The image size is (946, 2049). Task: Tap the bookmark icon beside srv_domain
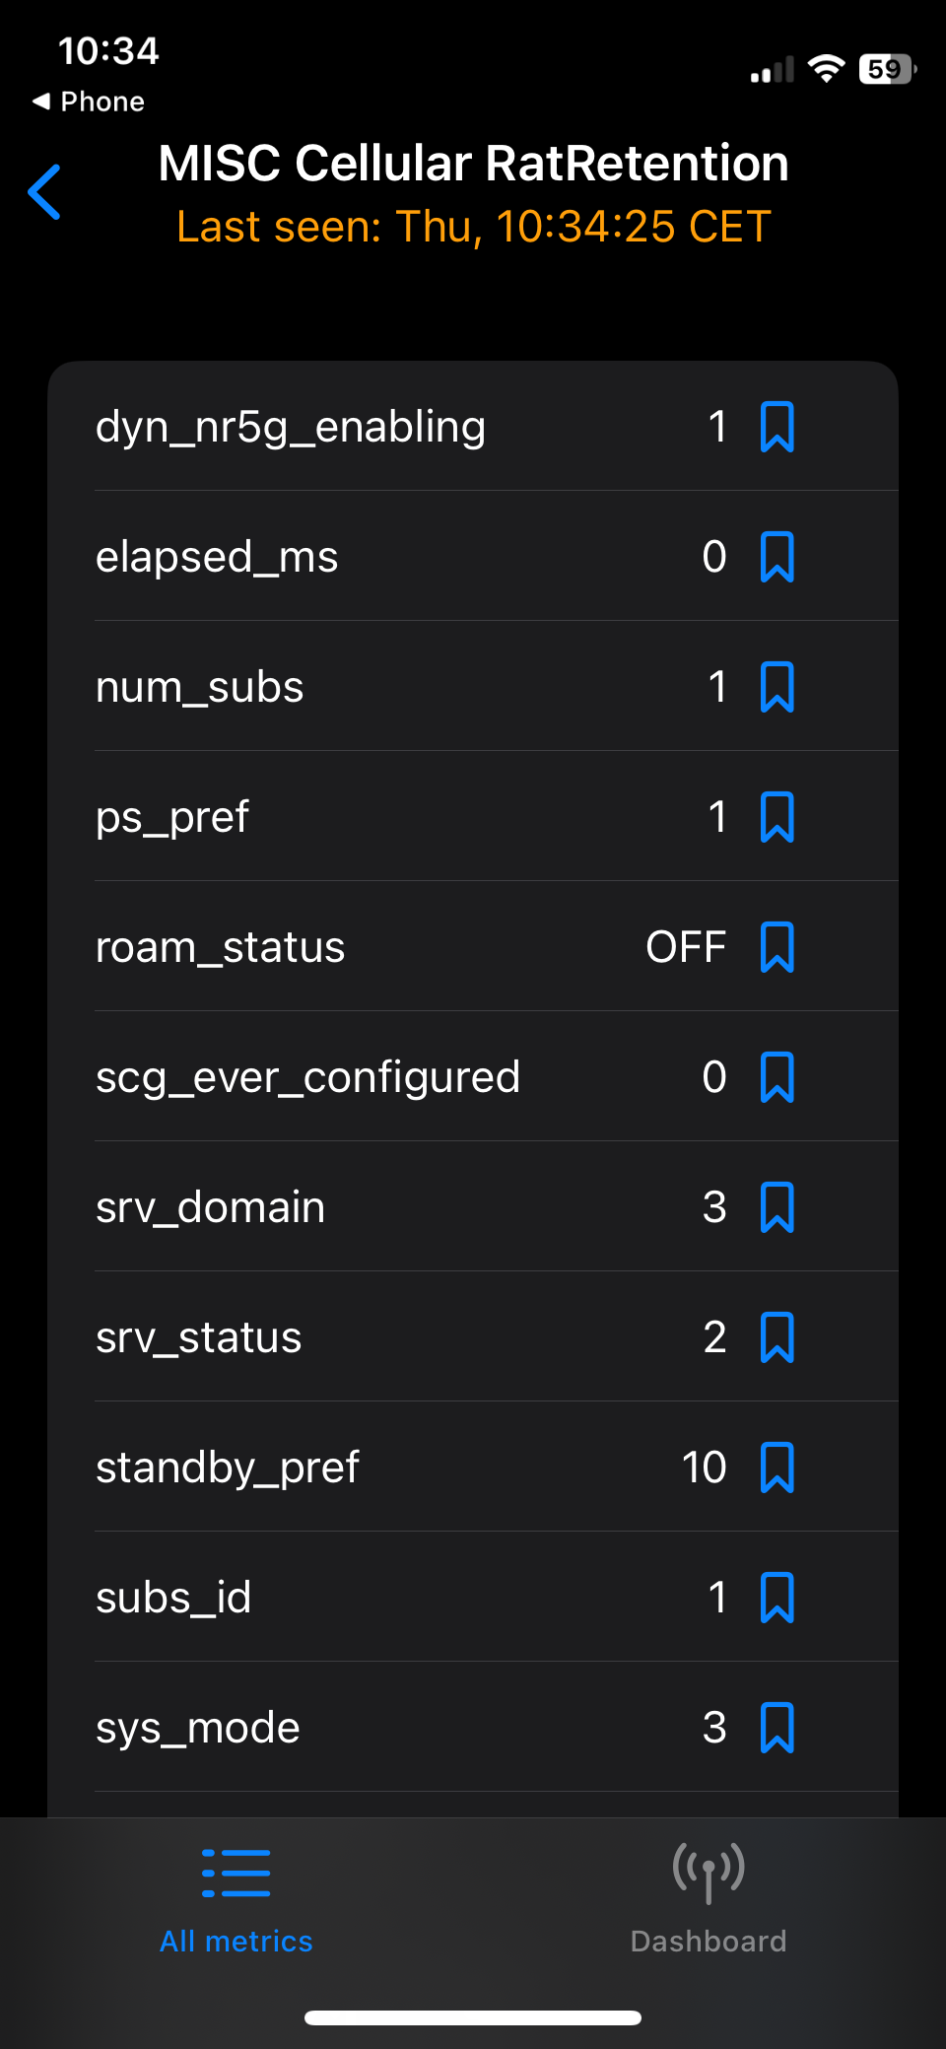(777, 1207)
